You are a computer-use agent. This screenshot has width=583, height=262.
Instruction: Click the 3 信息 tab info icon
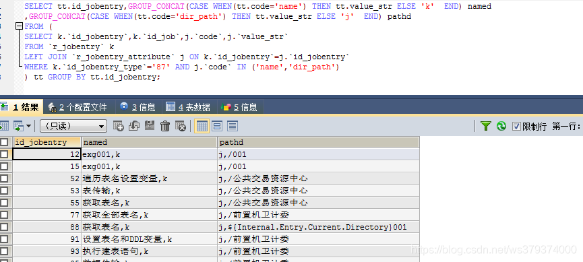tap(124, 106)
